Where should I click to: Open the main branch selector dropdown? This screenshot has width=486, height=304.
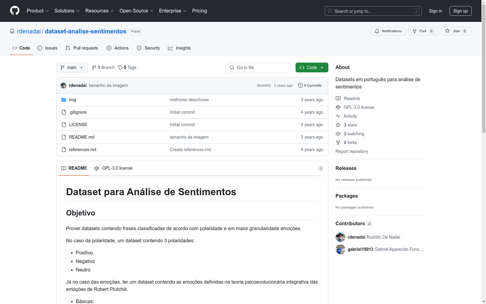[x=72, y=67]
